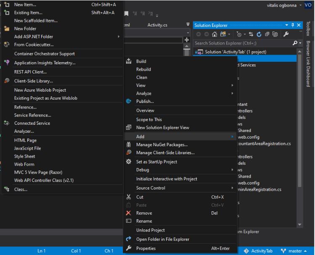Click the Switch Views icon next to Home

pos(223,34)
